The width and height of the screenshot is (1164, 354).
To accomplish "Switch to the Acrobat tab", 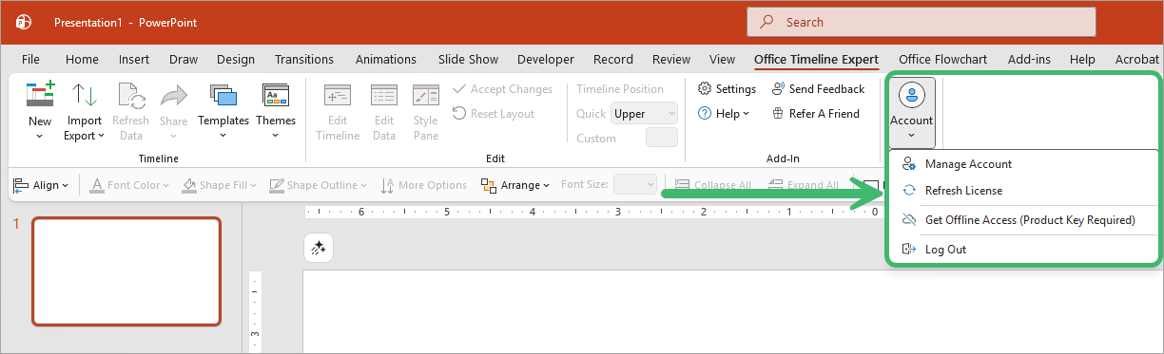I will click(x=1137, y=59).
